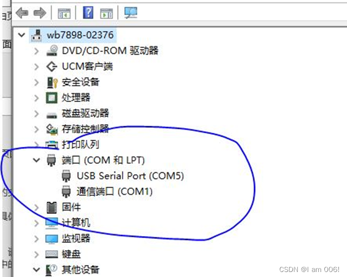This screenshot has width=347, height=277.
Task: Click the Back arrow toolbar icon
Action: pyautogui.click(x=22, y=13)
